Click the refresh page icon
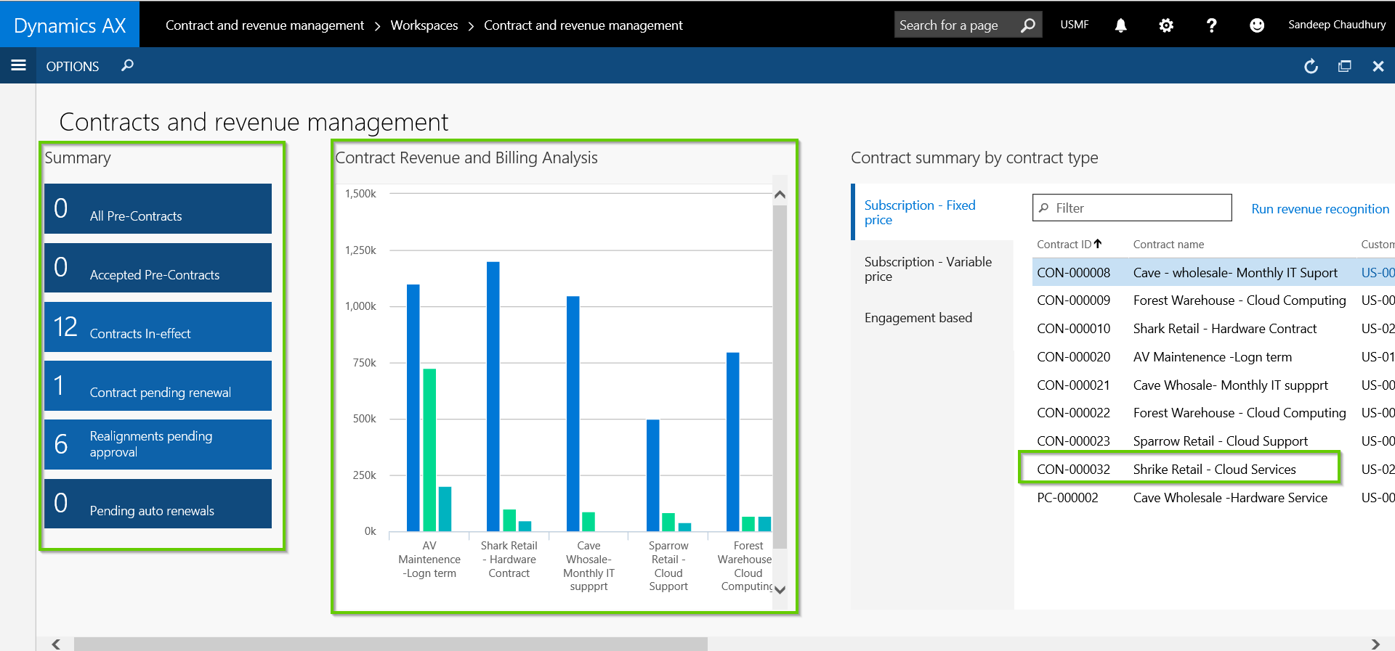Image resolution: width=1395 pixels, height=651 pixels. click(x=1311, y=67)
